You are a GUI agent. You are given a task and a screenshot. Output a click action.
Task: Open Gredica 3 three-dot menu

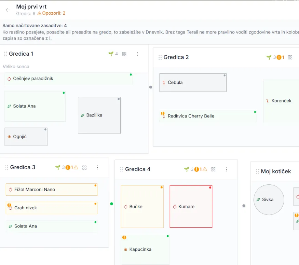(97, 167)
